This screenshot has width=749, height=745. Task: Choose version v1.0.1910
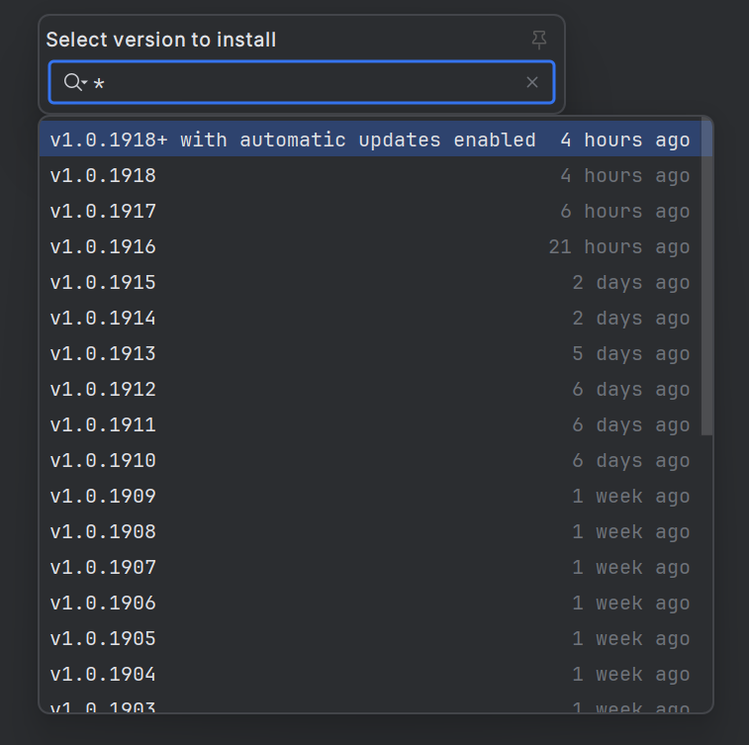pyautogui.click(x=103, y=461)
